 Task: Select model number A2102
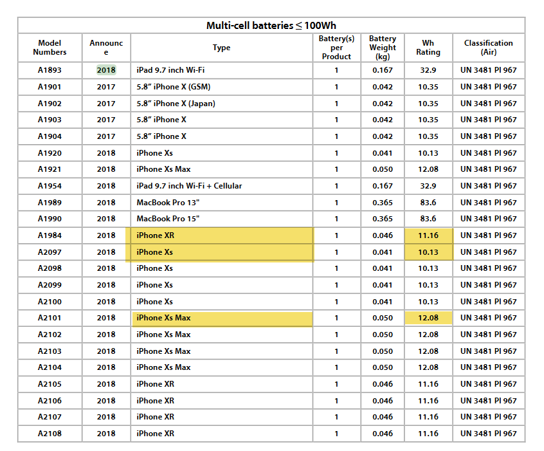[x=50, y=335]
